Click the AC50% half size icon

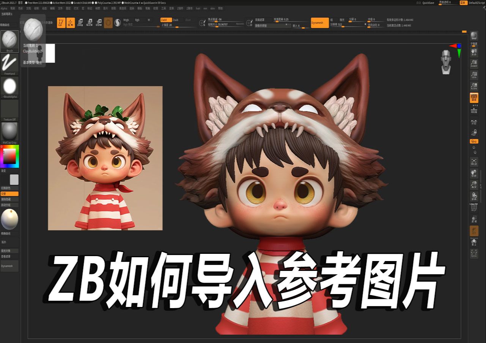[x=474, y=86]
